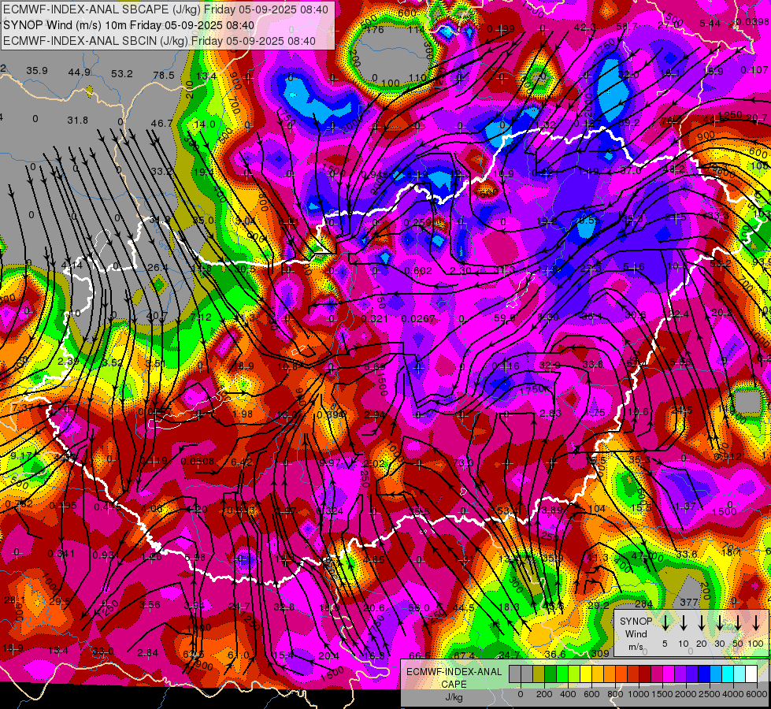Image resolution: width=771 pixels, height=709 pixels.
Task: Click the 44.9 value on the map
Action: click(x=80, y=72)
